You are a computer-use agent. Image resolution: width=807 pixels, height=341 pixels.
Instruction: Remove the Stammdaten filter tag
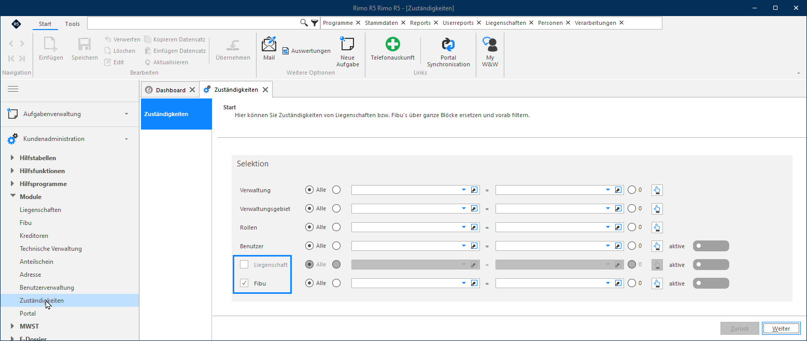(403, 23)
